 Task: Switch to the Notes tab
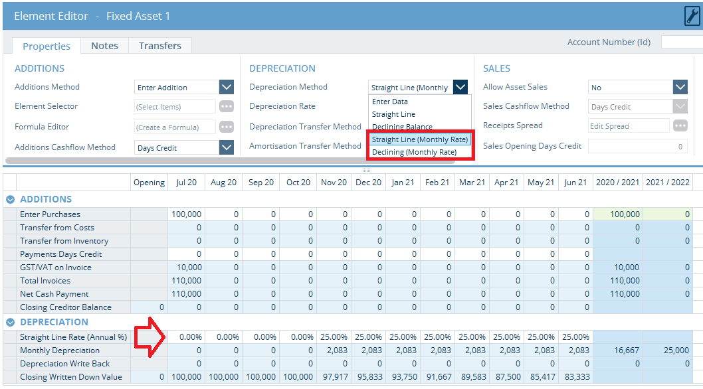[x=104, y=46]
